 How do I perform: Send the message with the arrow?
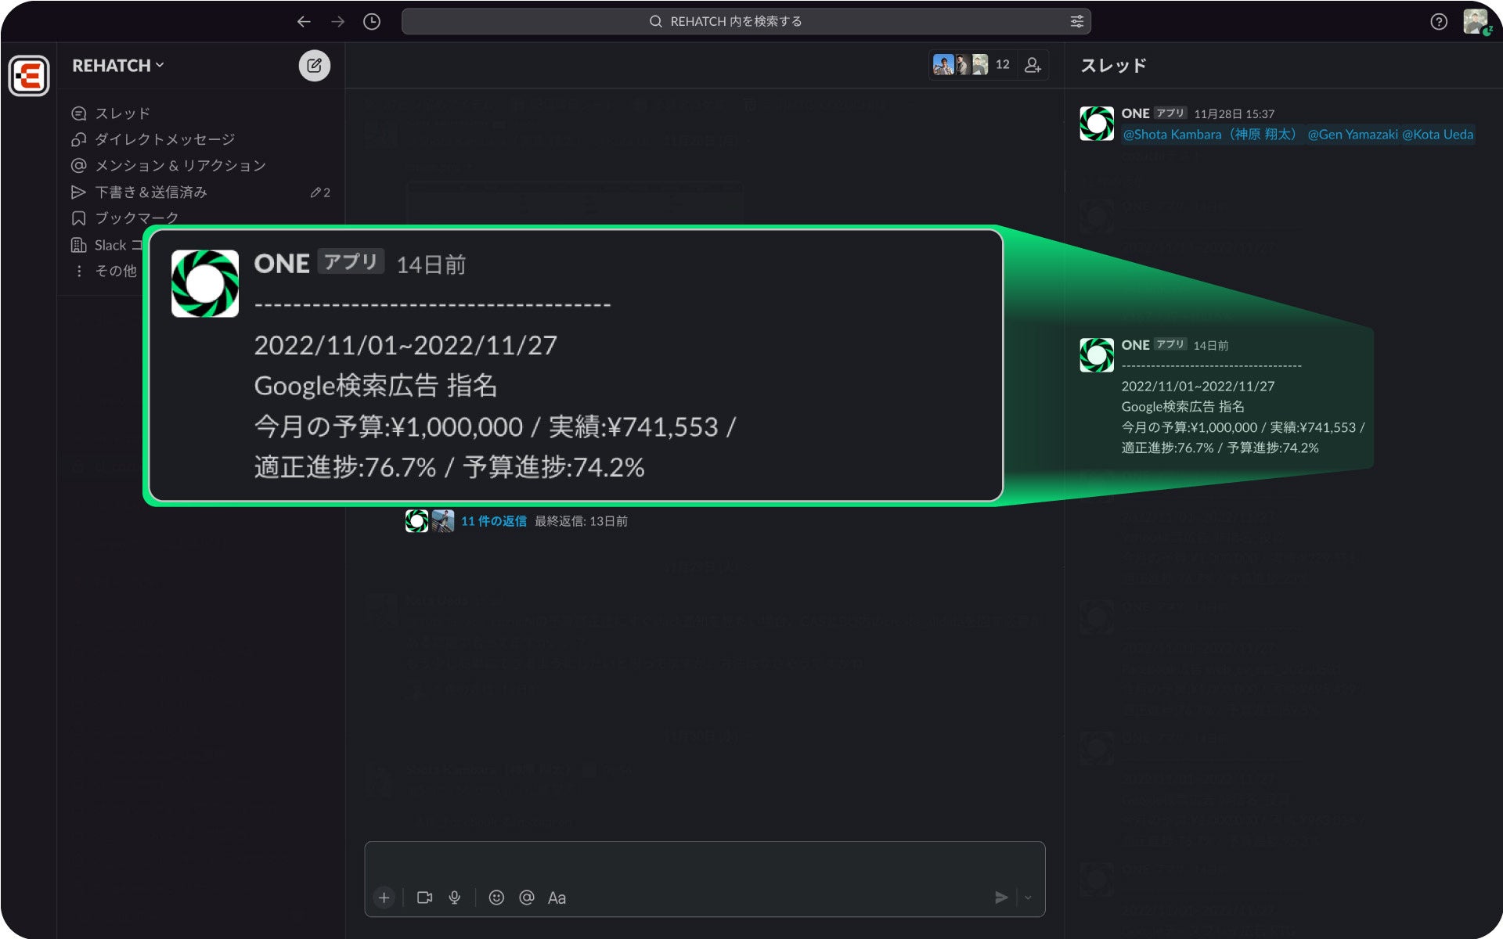[1000, 898]
